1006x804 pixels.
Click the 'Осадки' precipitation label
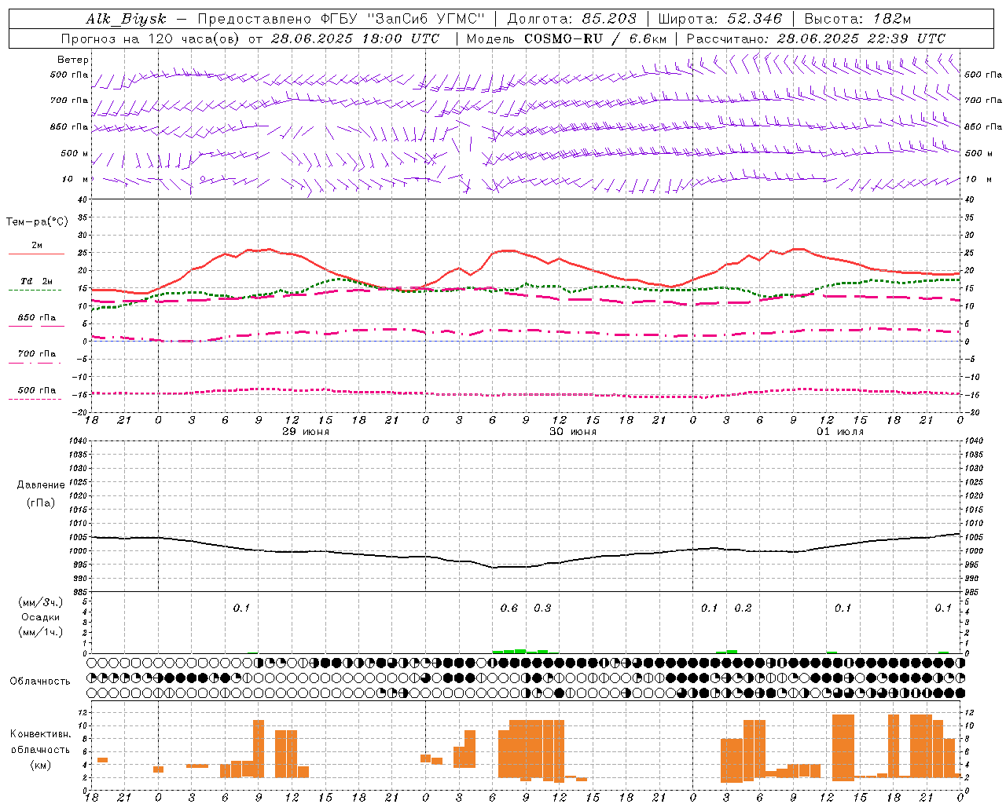(x=41, y=617)
